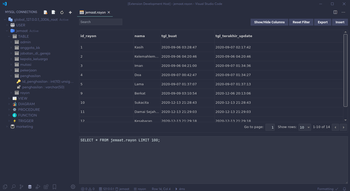Switch to the jemaat.rayon tab
Image resolution: width=350 pixels, height=191 pixels.
pyautogui.click(x=95, y=12)
